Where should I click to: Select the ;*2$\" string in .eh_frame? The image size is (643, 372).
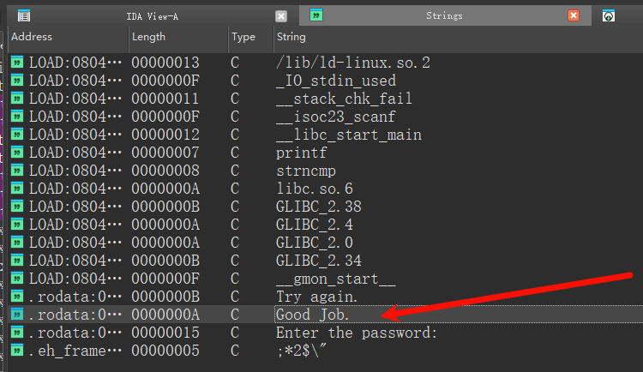[302, 351]
